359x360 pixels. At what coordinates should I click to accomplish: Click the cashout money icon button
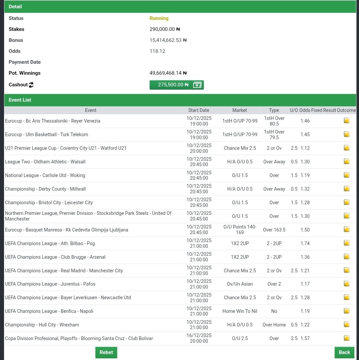197,85
